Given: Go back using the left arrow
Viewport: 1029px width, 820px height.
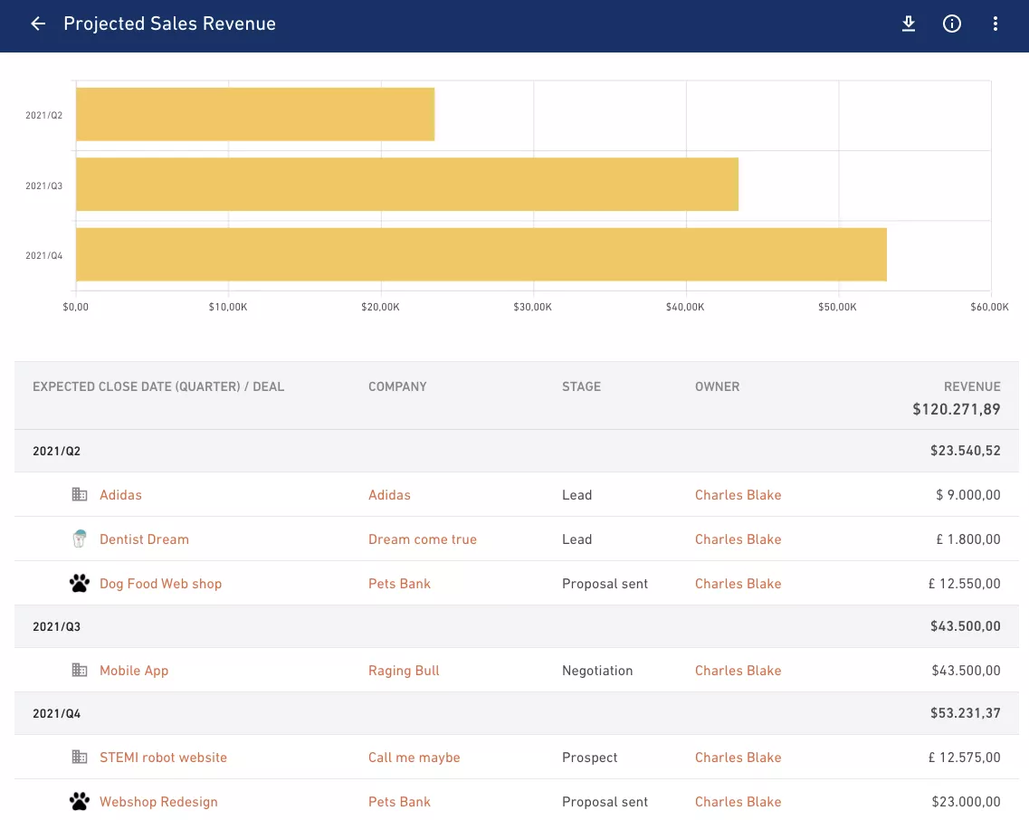Looking at the screenshot, I should tap(38, 24).
